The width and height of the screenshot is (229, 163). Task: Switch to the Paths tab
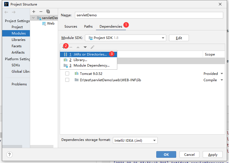click(x=88, y=27)
